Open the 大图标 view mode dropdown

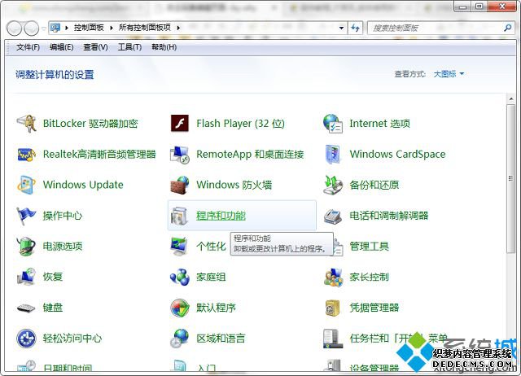coord(449,74)
